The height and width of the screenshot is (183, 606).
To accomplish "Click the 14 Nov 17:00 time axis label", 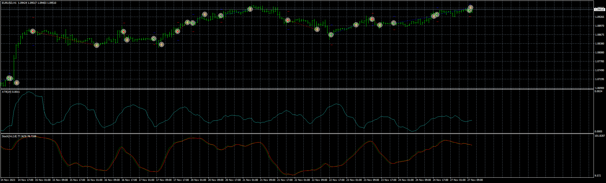I will pos(25,180).
